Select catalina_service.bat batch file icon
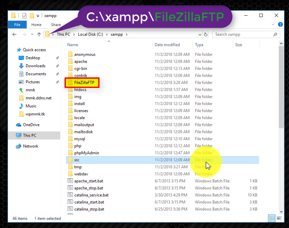 (x=70, y=195)
